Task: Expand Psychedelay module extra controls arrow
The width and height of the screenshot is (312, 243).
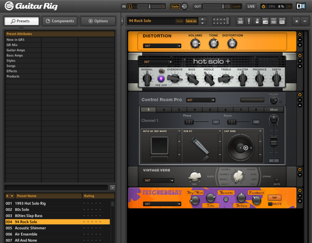Action: tap(299, 201)
